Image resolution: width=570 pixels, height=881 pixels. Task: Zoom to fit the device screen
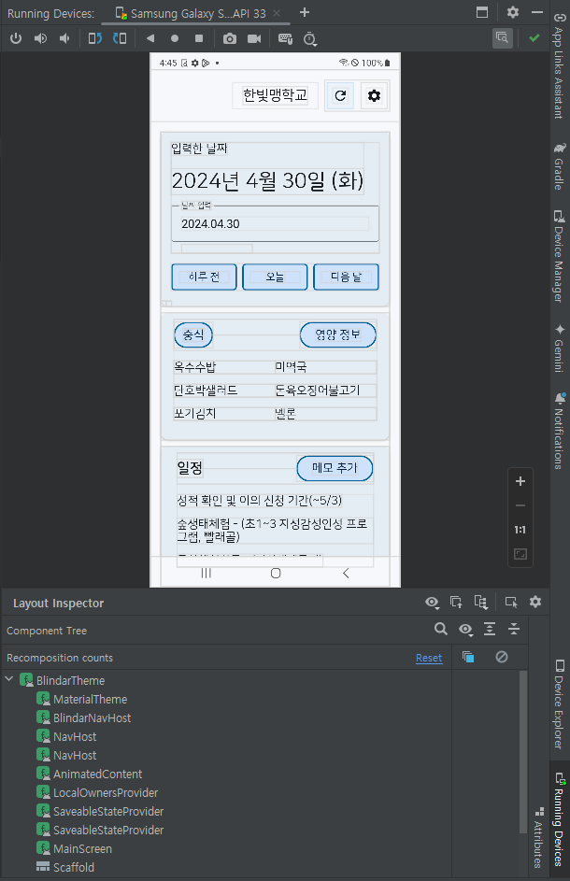520,555
